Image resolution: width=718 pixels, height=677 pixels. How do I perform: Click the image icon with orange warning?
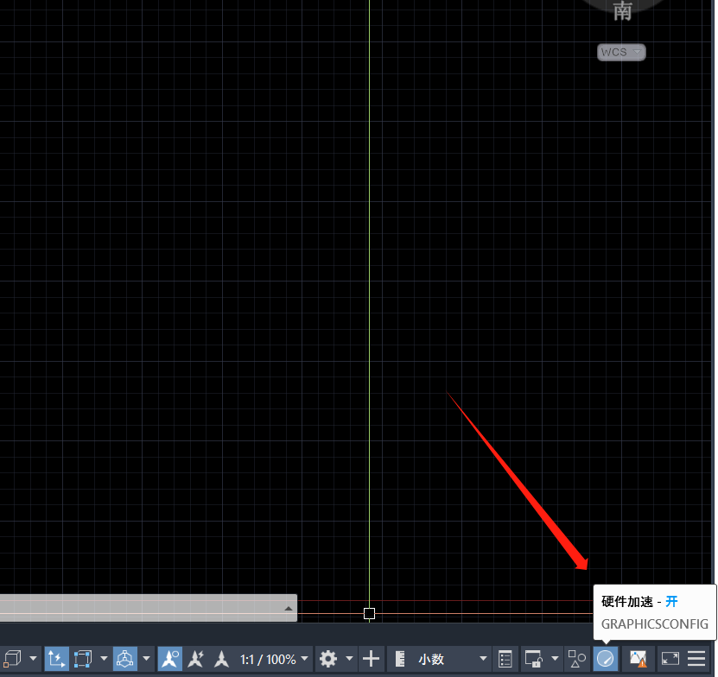tap(638, 659)
